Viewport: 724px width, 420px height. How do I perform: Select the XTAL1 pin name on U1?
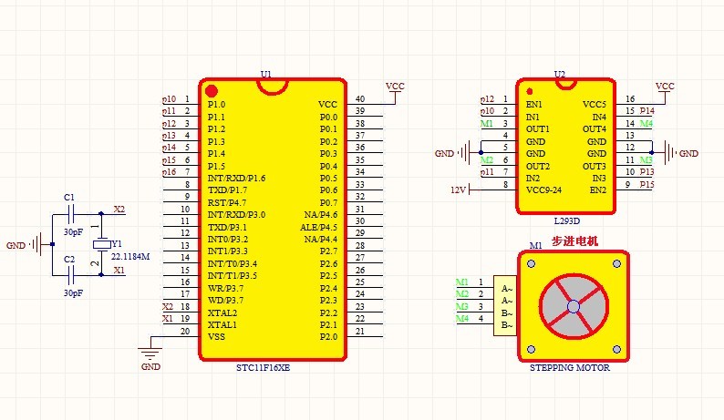[222, 324]
